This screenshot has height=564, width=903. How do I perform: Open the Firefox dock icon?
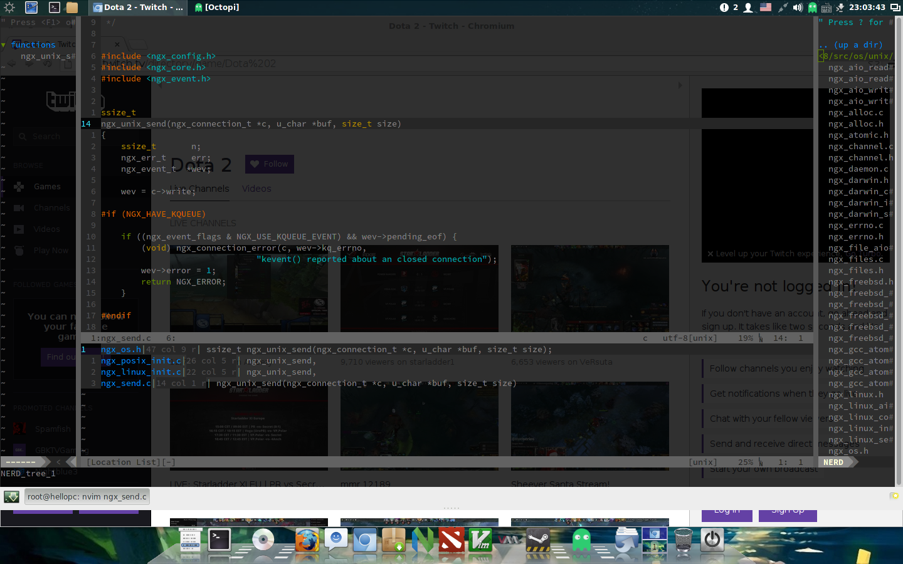307,540
